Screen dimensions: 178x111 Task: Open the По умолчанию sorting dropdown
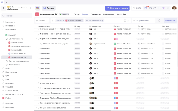coord(144,20)
